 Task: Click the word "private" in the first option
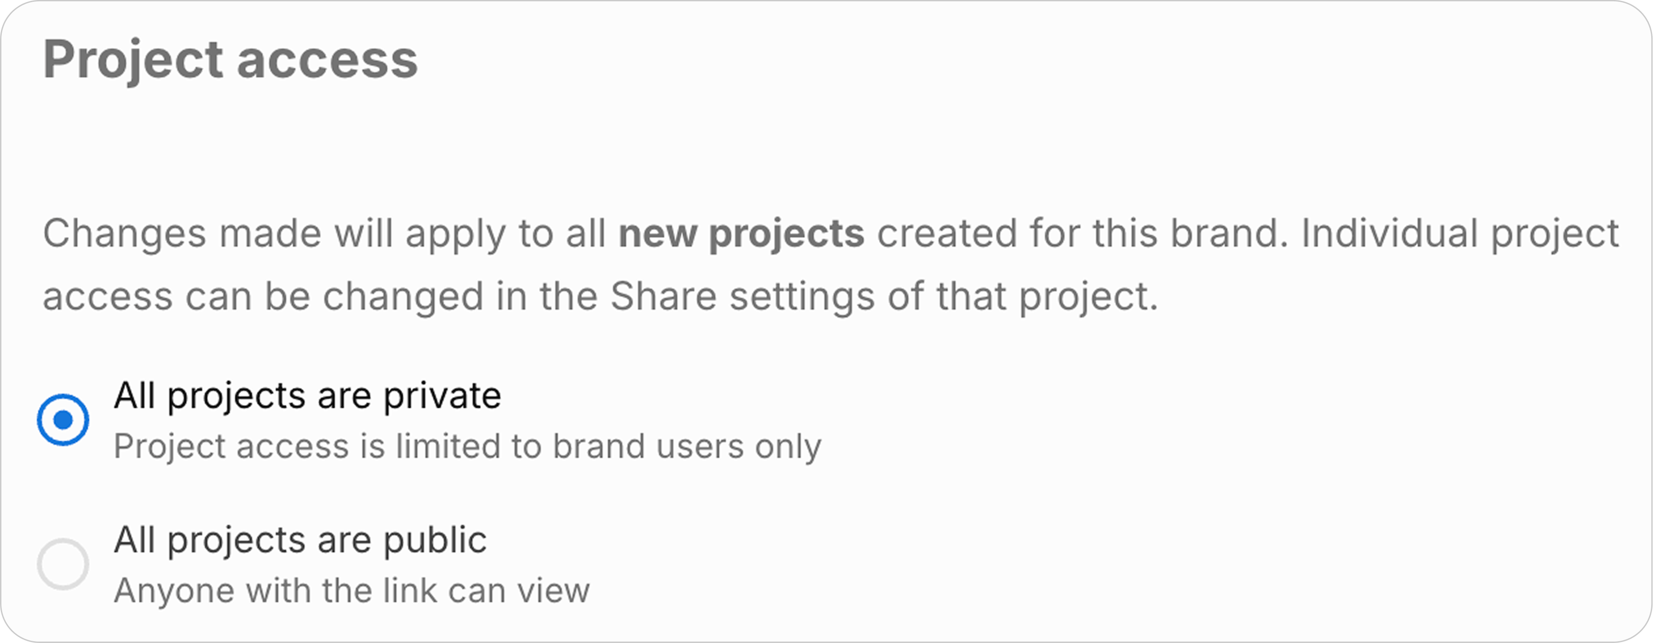[442, 395]
